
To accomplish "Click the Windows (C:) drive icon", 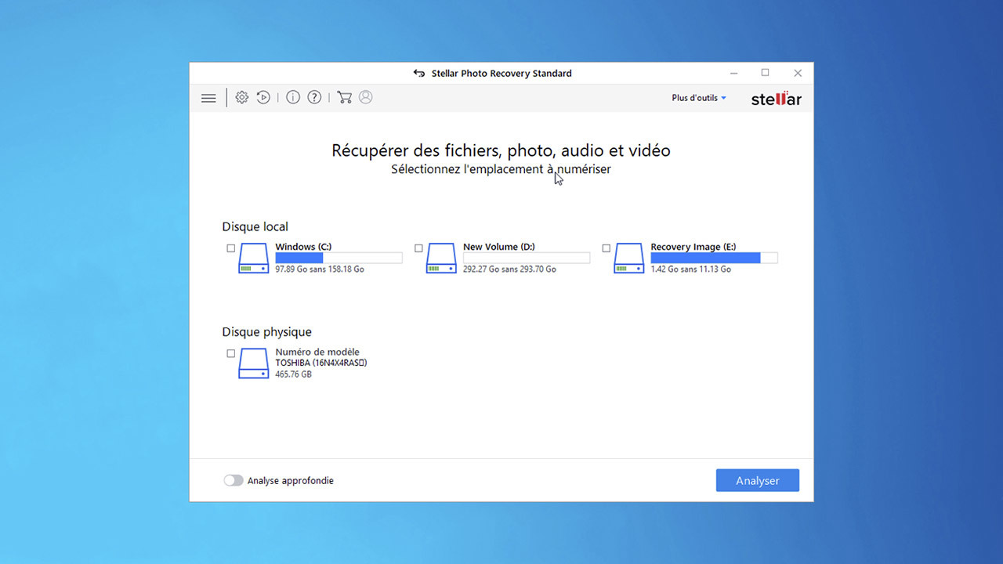I will click(x=254, y=258).
